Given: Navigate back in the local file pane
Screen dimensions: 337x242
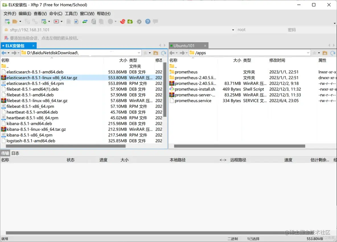Looking at the screenshot, I should pyautogui.click(x=3, y=52).
